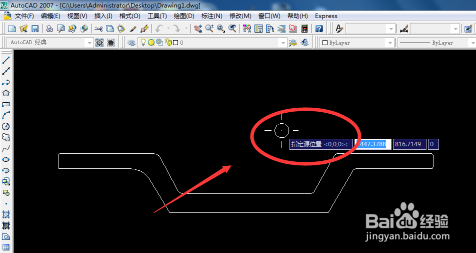Click the My Workspace house icon

click(x=111, y=43)
